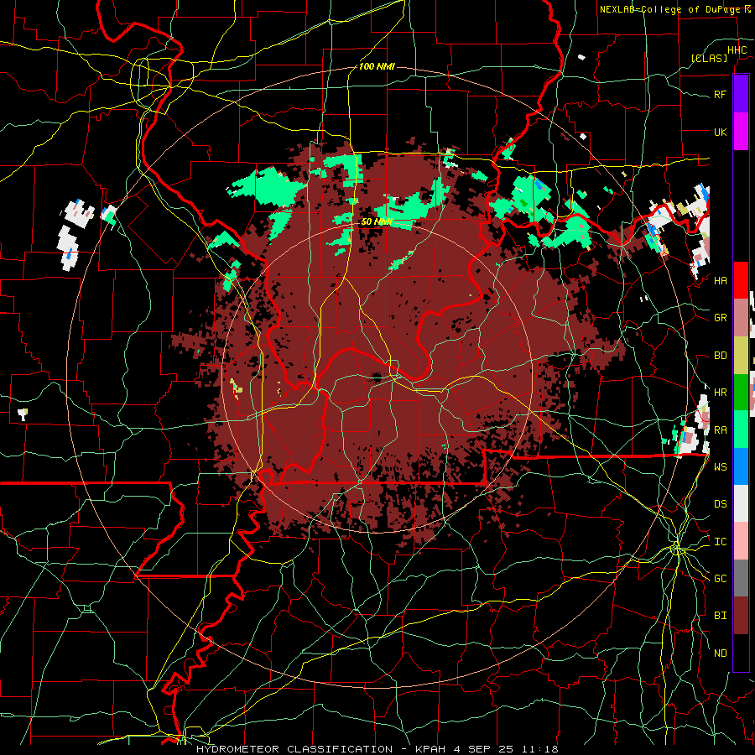Click the IC legend label
This screenshot has width=755, height=755.
[x=720, y=541]
